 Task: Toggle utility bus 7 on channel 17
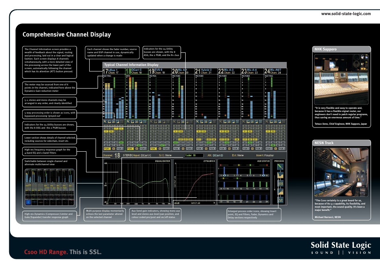click(116, 129)
